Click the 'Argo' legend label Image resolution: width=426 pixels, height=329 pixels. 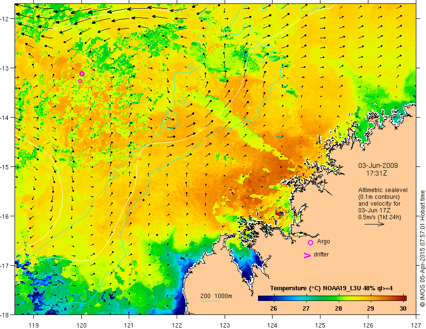click(323, 241)
